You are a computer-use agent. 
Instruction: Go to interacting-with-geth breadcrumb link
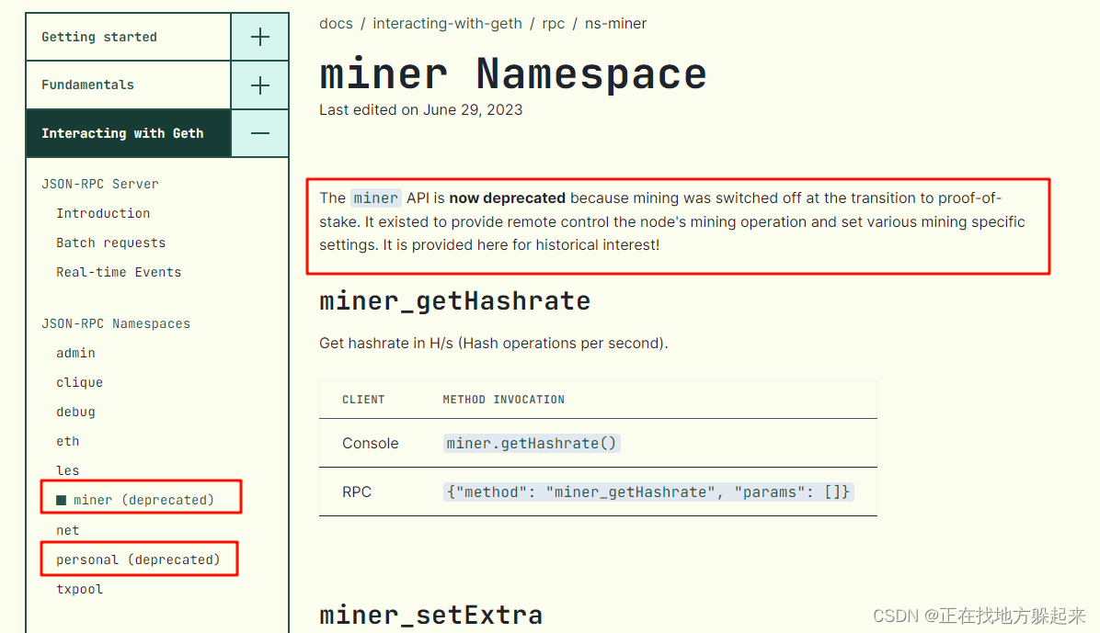point(448,24)
